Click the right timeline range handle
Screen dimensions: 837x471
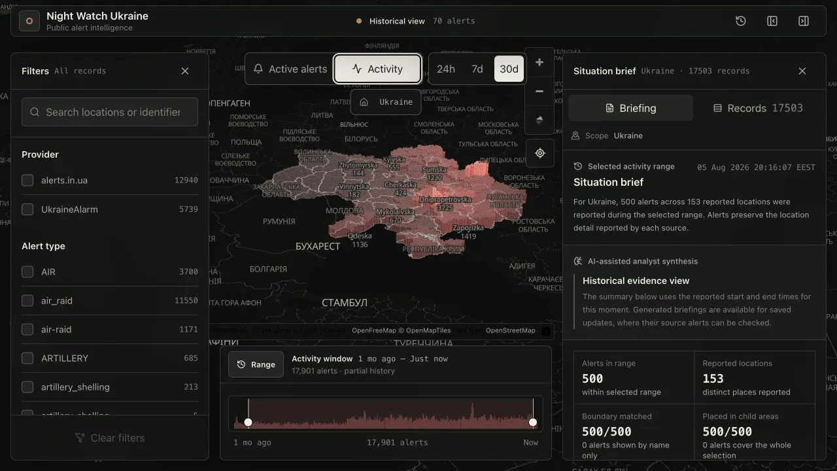(x=533, y=422)
